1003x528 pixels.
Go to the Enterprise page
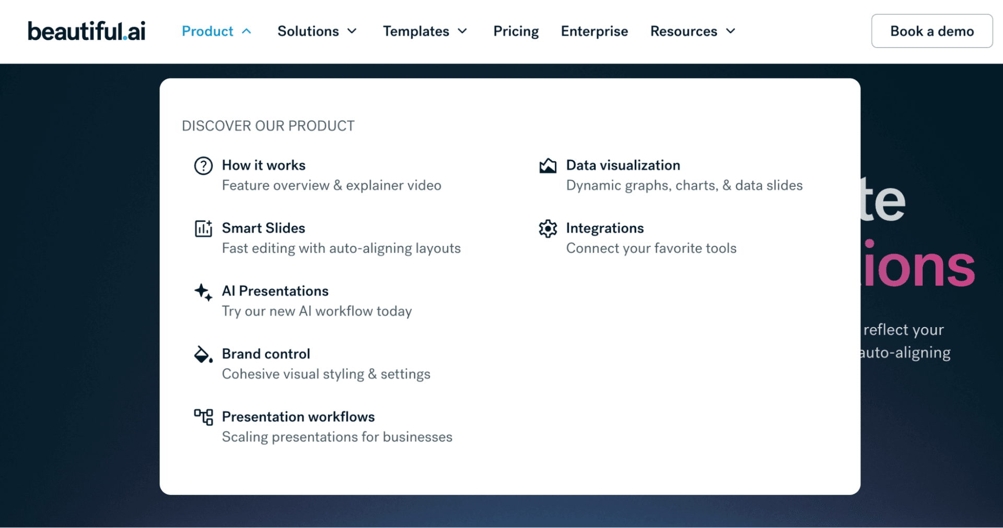[x=594, y=31]
